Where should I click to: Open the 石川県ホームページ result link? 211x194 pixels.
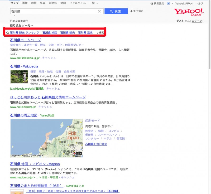pos(25,40)
